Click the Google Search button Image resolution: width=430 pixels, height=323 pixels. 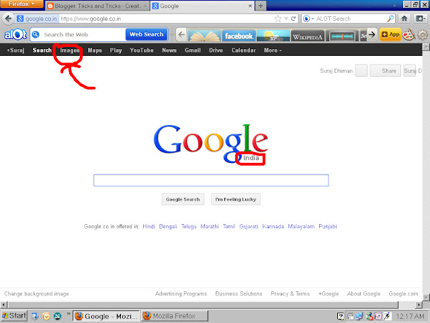click(183, 199)
